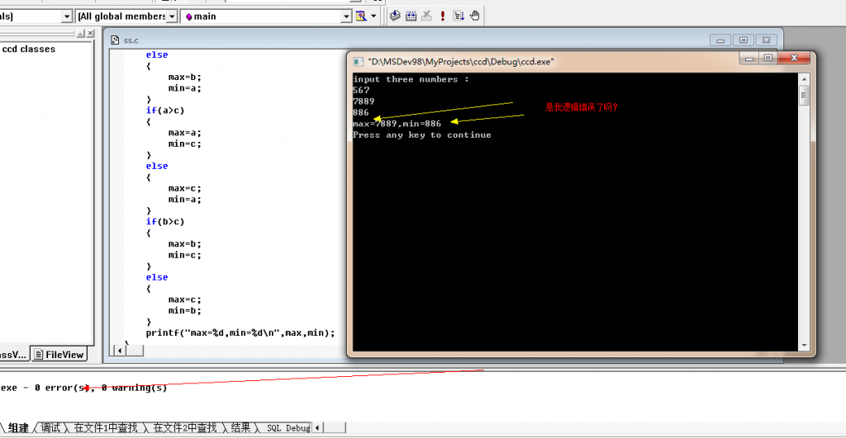
Task: Click the printf line in the code
Action: (240, 333)
